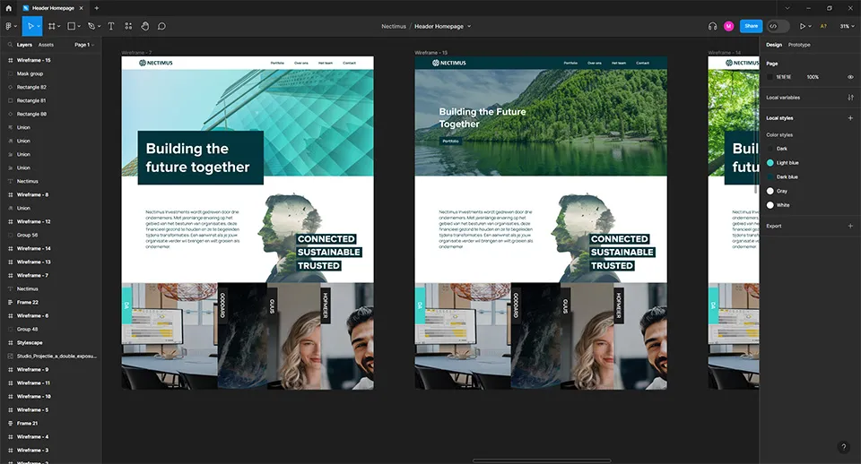
Task: Open the Figma main menu dropdown
Action: (x=10, y=26)
